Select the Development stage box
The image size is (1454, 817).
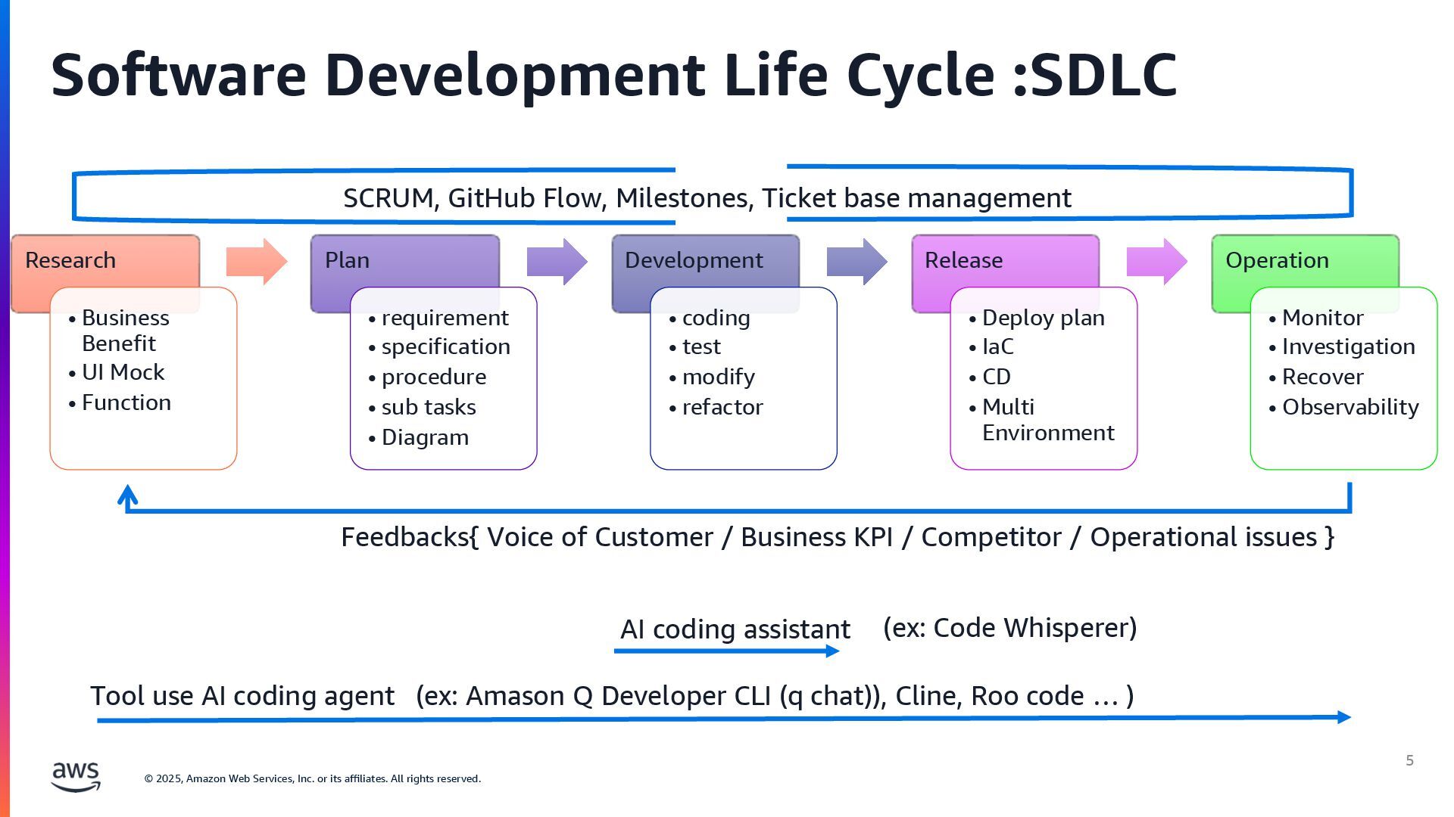pos(704,260)
